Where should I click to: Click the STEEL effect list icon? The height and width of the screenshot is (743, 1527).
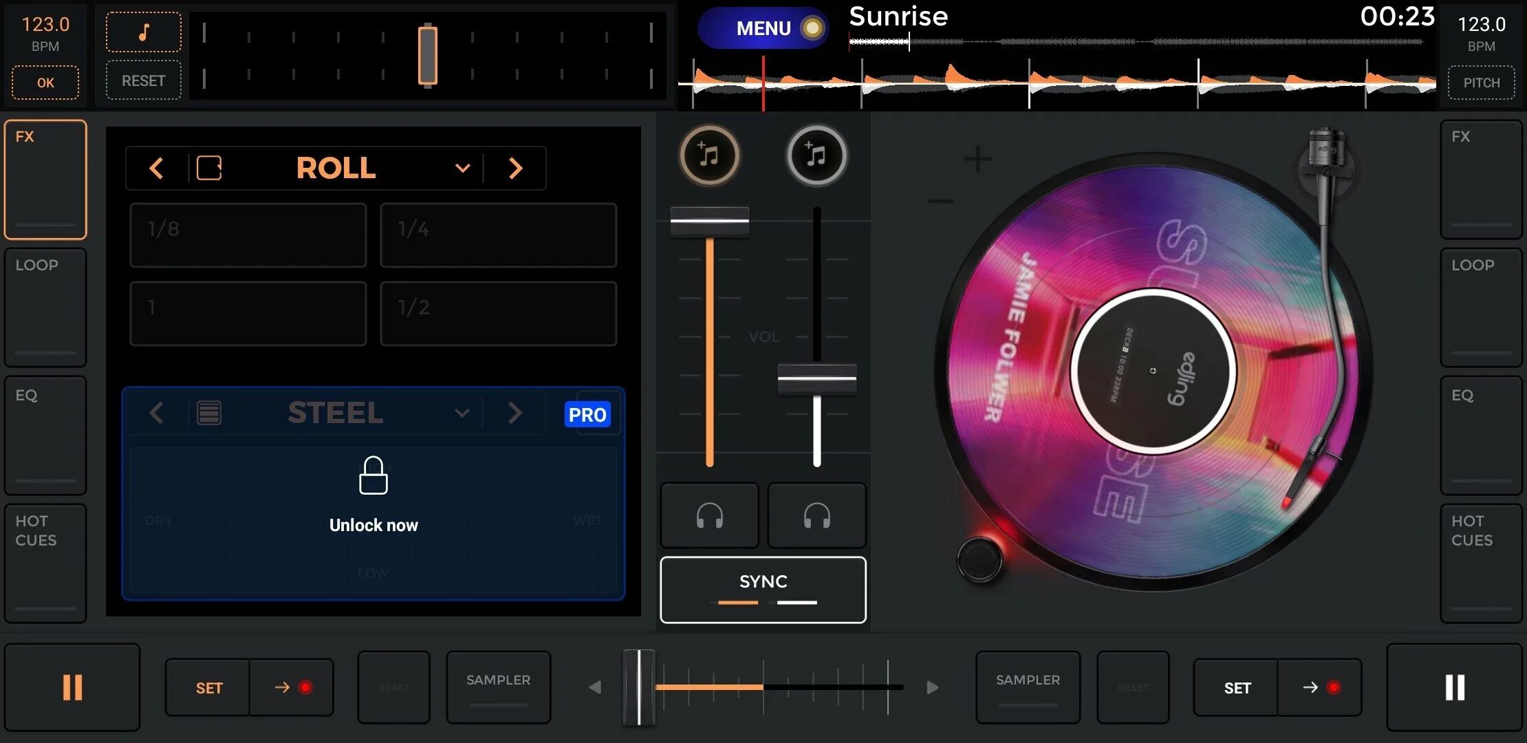(209, 413)
